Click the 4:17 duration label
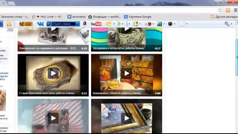 pyautogui.click(x=158, y=48)
